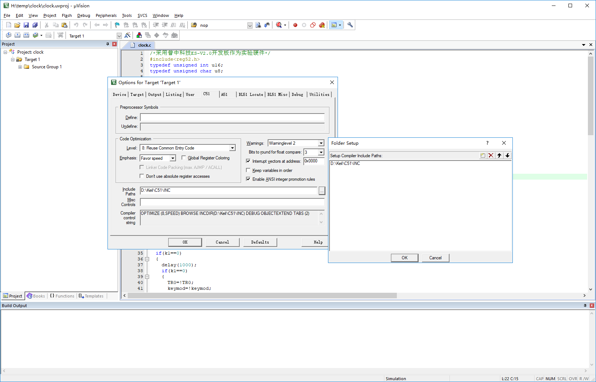Open the Emphasis Favor speed dropdown

pos(173,158)
